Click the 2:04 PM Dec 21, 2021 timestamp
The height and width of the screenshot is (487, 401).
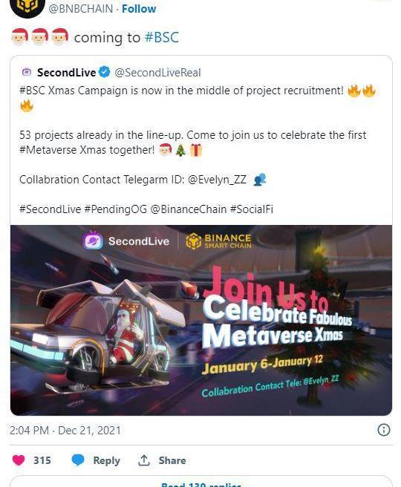[x=65, y=431]
